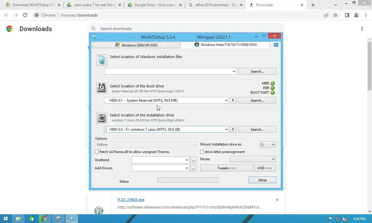Screen dimensions: 372x223
Task: Click the Status progress bar
Action: pyautogui.click(x=188, y=180)
